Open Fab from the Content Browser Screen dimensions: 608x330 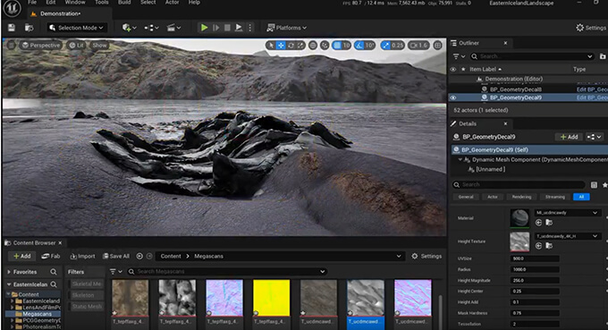click(x=51, y=257)
